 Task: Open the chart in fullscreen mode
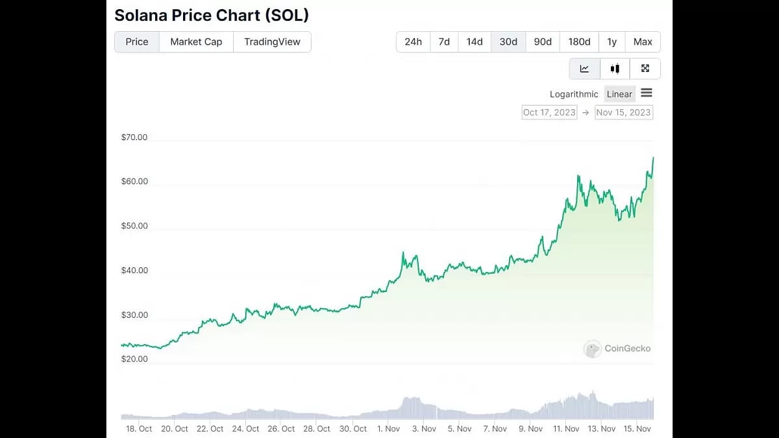coord(645,68)
